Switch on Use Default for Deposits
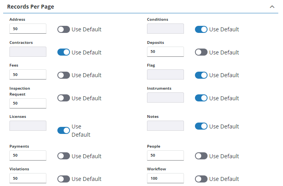Screen dimensions: 283x186 pyautogui.click(x=201, y=52)
